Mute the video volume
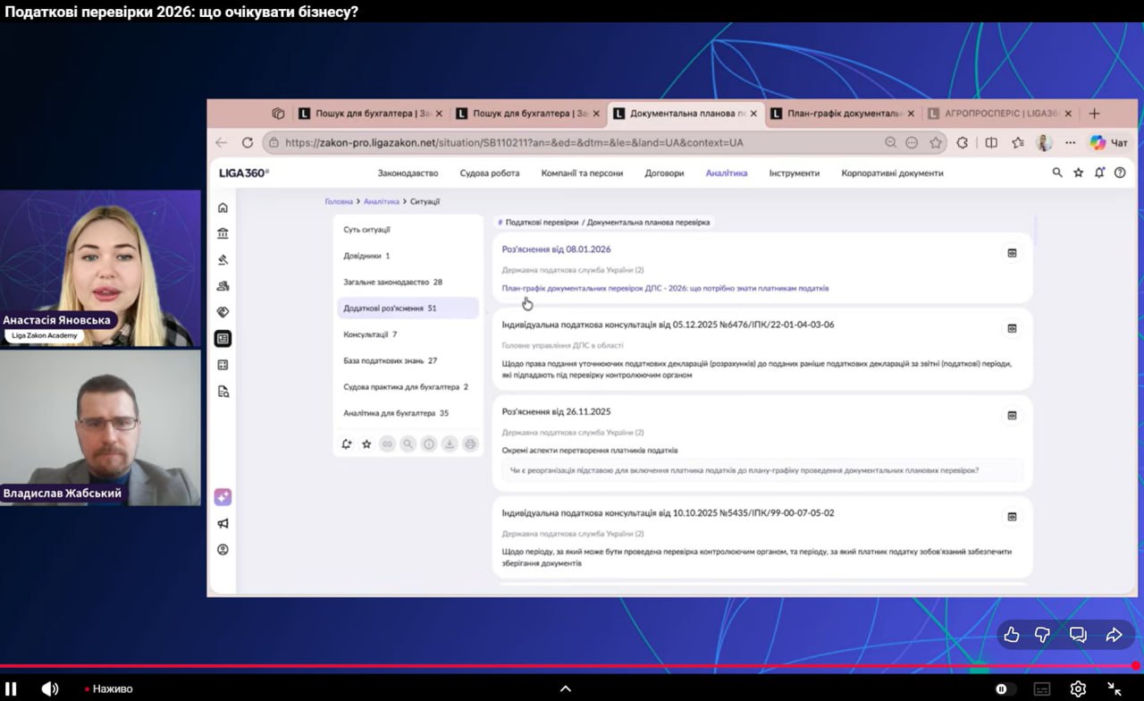 pos(50,688)
